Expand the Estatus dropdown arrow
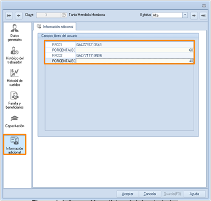Screen dimensions: 211x201 click(x=185, y=15)
